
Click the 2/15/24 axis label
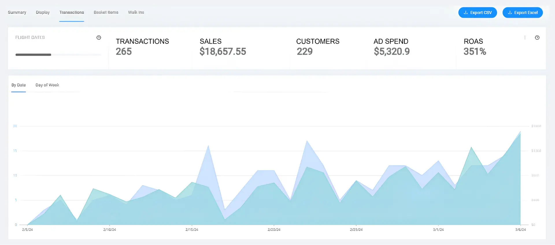(192, 230)
